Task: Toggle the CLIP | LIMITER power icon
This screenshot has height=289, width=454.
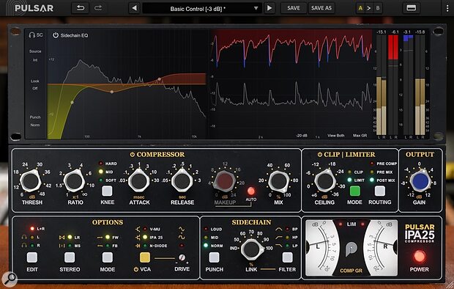Action: click(320, 154)
